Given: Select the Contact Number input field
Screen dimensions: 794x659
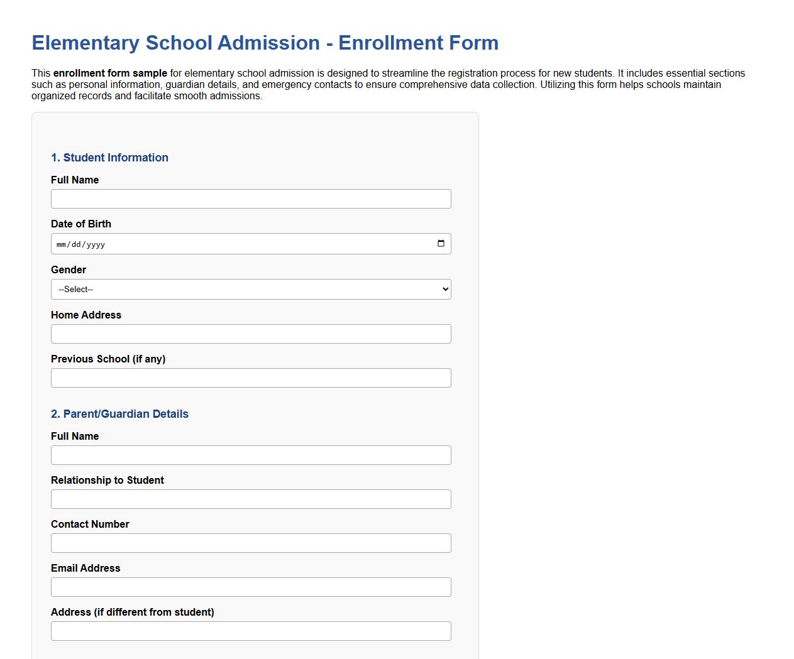Looking at the screenshot, I should click(x=251, y=543).
